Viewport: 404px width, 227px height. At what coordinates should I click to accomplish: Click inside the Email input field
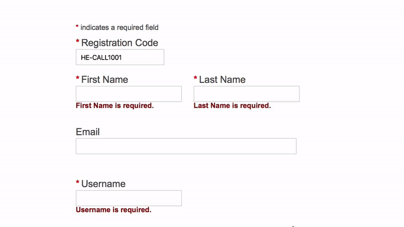coord(186,146)
